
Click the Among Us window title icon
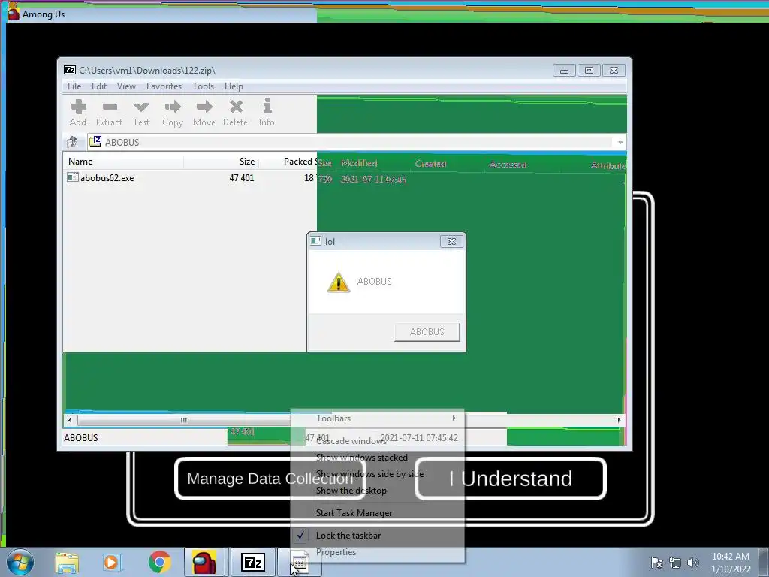(14, 14)
